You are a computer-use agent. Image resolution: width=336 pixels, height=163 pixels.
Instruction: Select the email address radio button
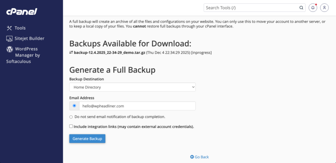coord(74,106)
